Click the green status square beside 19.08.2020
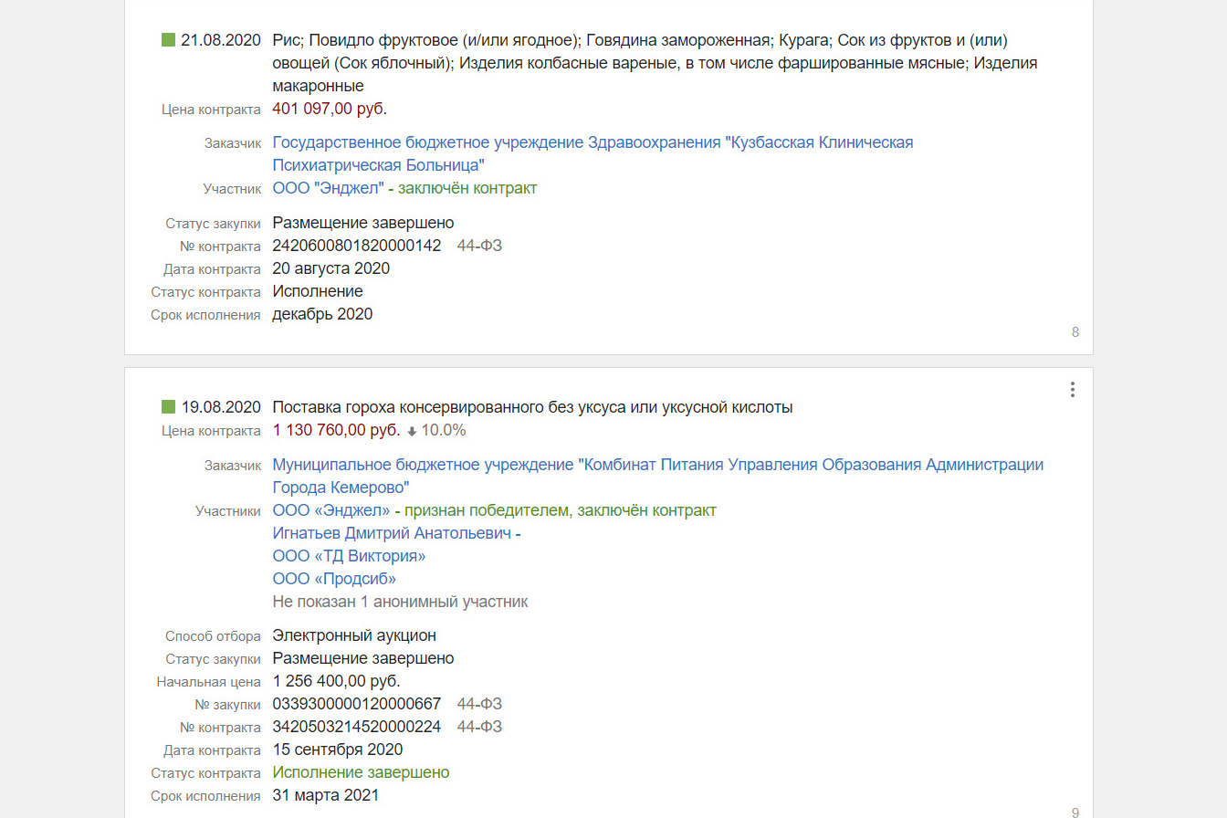 click(x=168, y=407)
